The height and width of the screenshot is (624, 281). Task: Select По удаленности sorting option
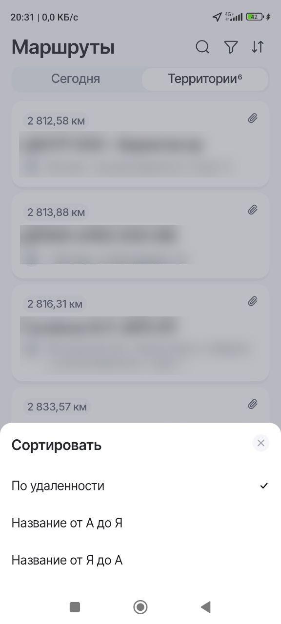click(140, 486)
